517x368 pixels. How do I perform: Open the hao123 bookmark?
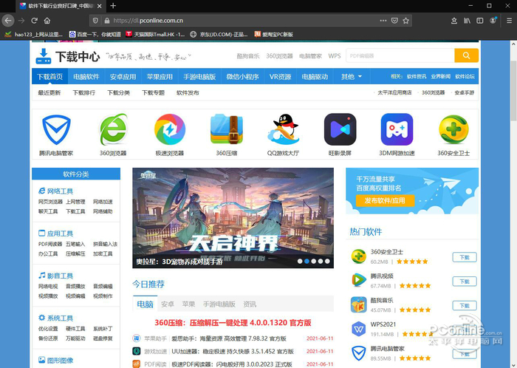pos(34,34)
